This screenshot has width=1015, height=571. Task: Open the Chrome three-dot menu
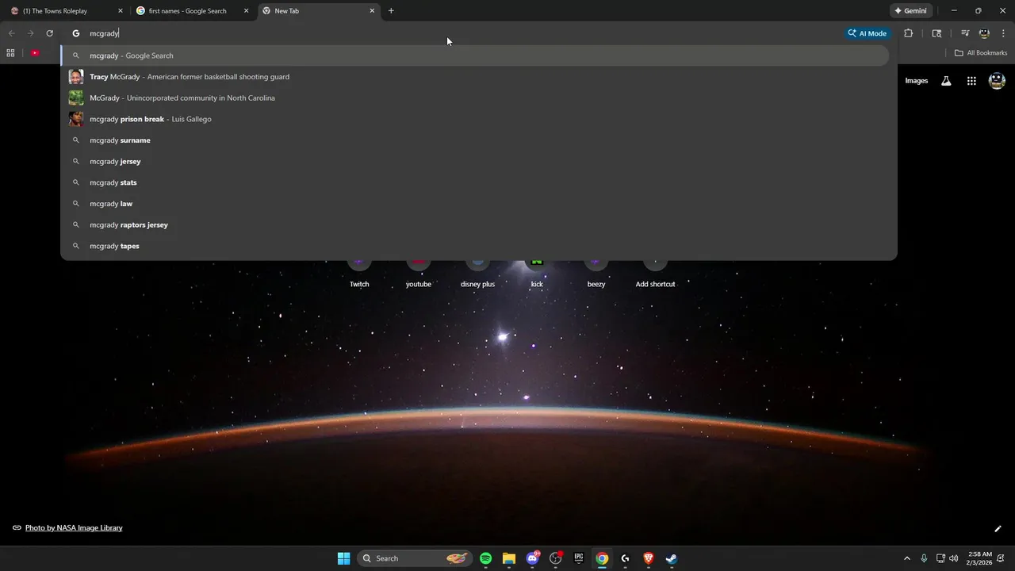point(1004,33)
